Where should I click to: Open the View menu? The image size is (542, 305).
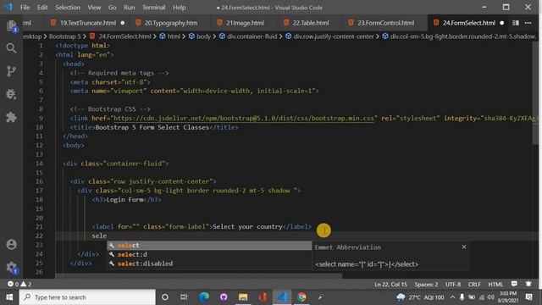pos(94,8)
